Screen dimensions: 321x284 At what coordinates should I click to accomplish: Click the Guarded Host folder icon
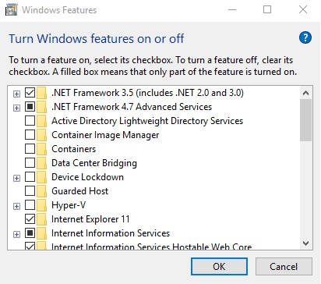pos(41,191)
